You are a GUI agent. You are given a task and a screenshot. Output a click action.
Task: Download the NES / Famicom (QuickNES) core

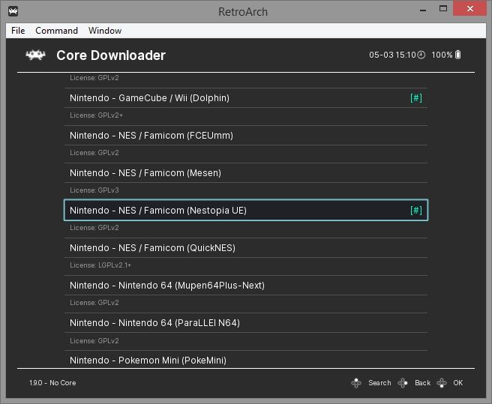click(x=246, y=248)
